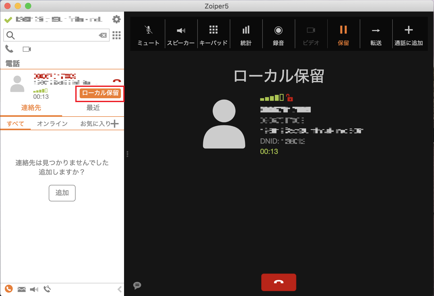Select the オンライン filter tab
The width and height of the screenshot is (434, 296).
coord(52,124)
